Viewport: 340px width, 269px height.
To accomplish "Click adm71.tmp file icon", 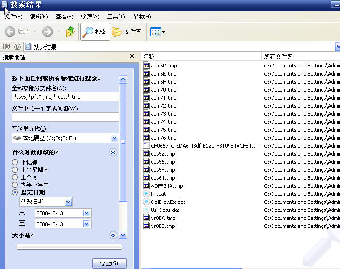I will [x=146, y=97].
